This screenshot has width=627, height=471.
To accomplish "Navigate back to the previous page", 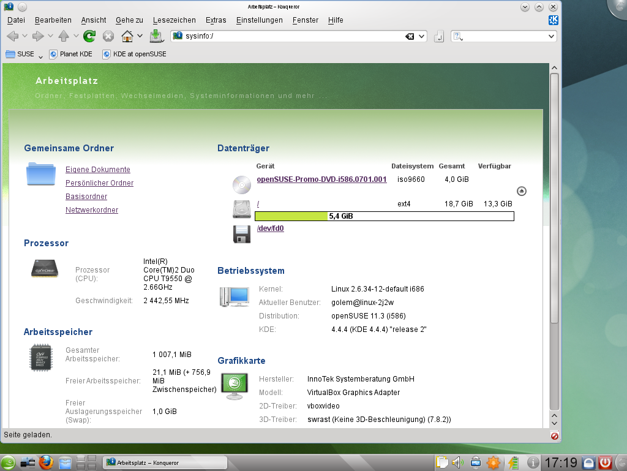I will point(13,36).
